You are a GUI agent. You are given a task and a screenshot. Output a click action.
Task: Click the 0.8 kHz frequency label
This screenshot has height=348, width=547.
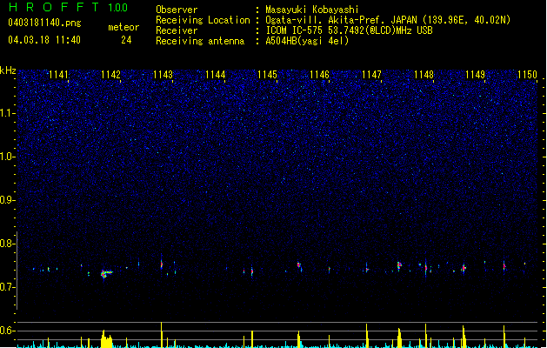tap(7, 244)
